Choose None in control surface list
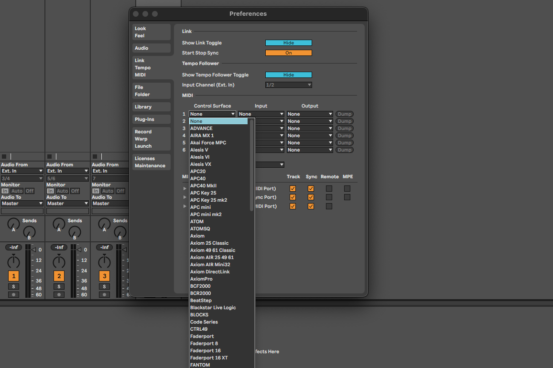 [x=218, y=121]
